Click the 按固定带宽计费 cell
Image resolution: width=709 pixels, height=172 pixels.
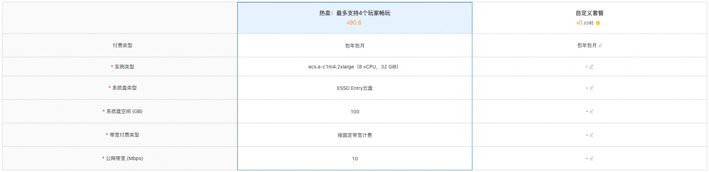pyautogui.click(x=355, y=135)
